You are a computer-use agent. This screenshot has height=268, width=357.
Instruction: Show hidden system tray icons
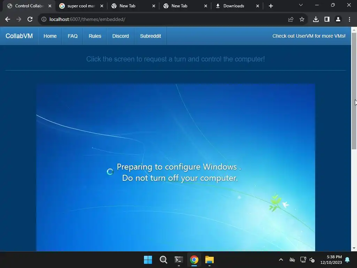(281, 260)
